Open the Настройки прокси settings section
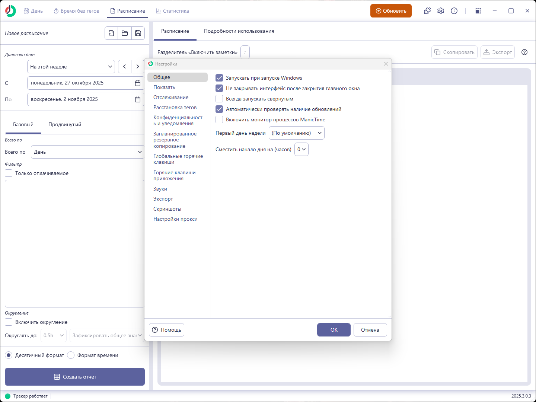The width and height of the screenshot is (536, 402). point(178,219)
